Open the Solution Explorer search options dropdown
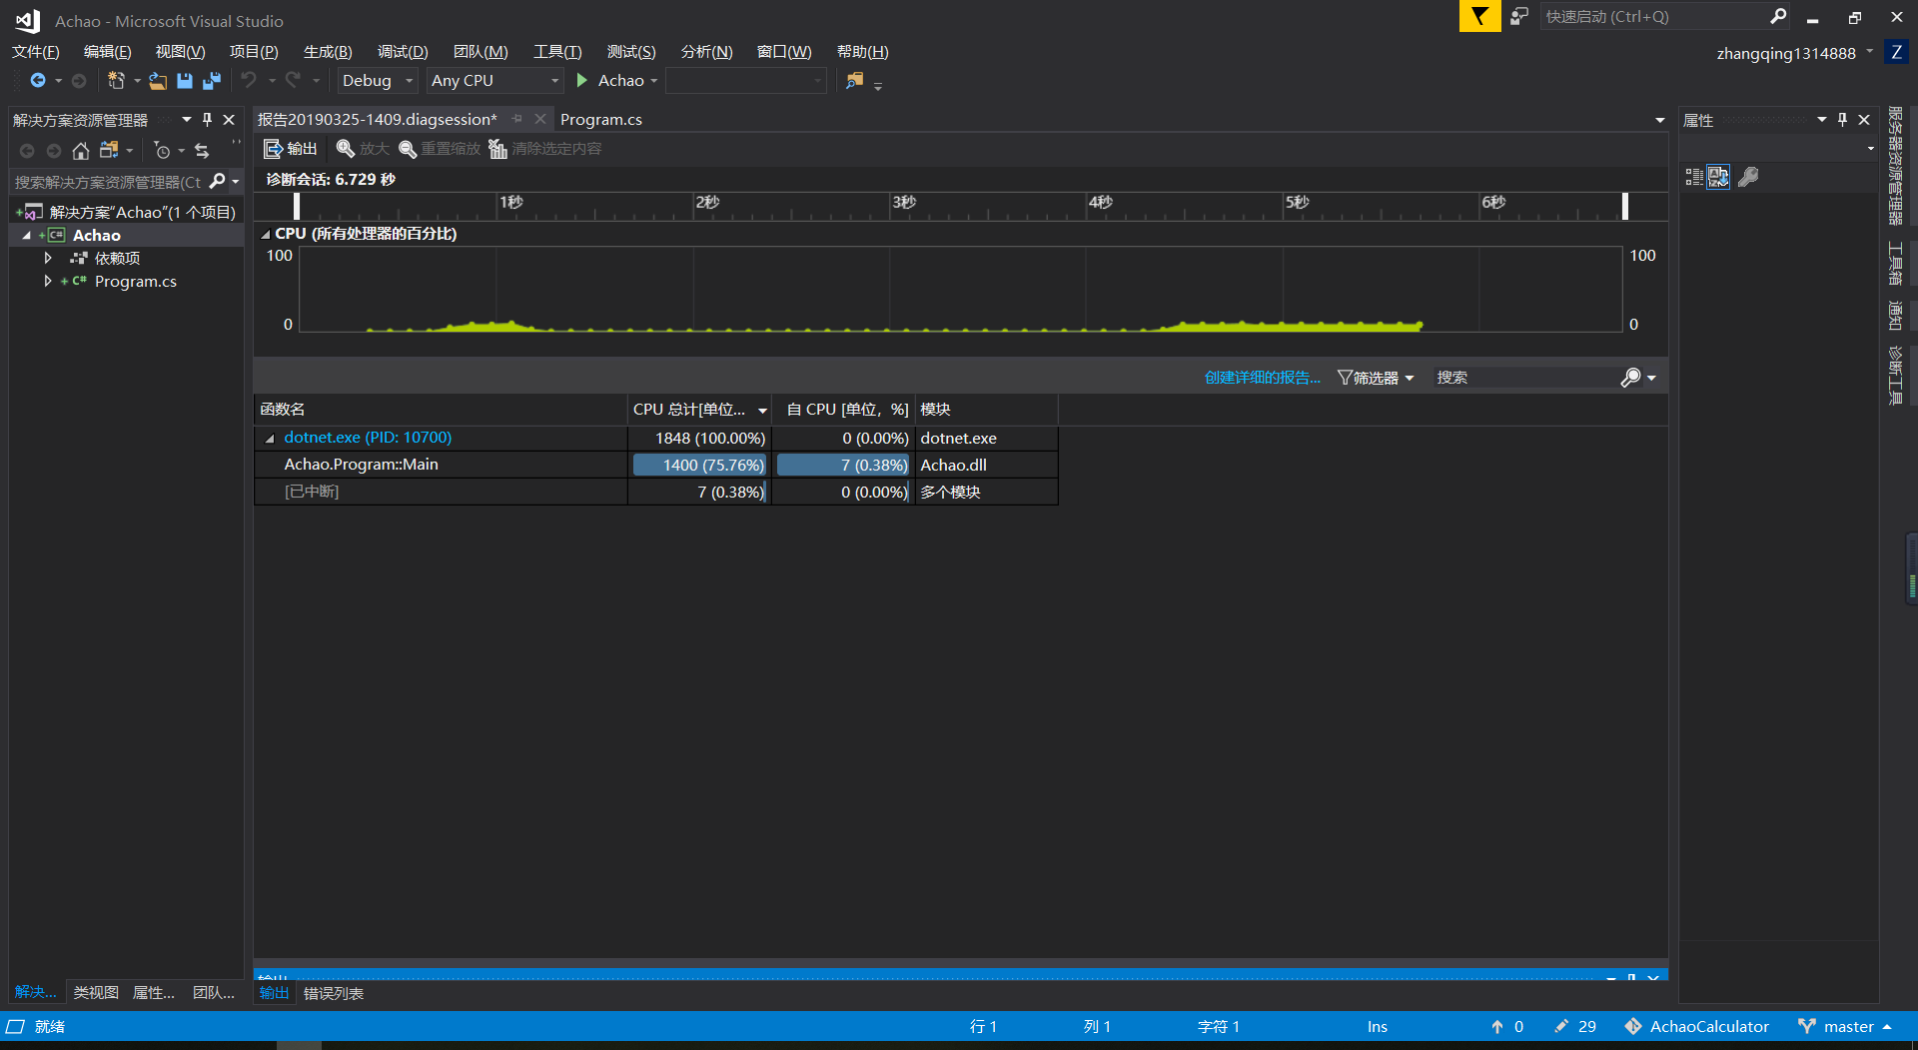1918x1050 pixels. point(236,182)
